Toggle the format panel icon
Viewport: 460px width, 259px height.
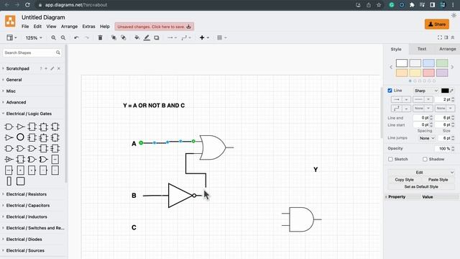click(446, 37)
